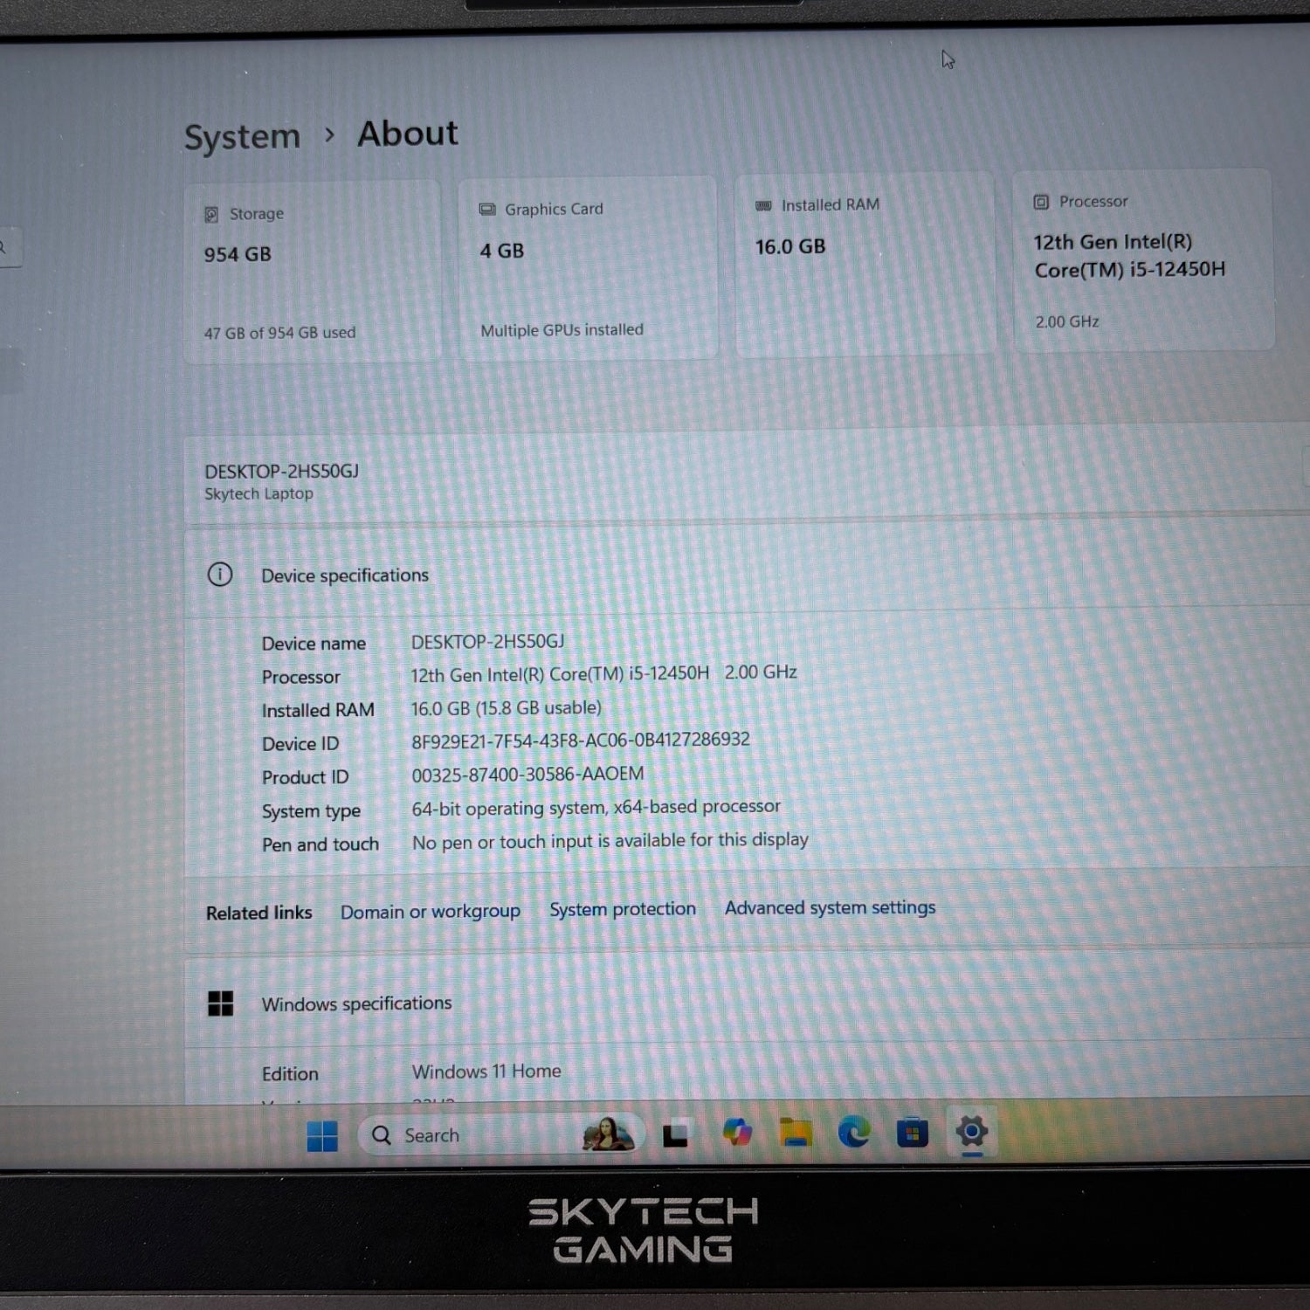Click the Graphics Card icon
Image resolution: width=1310 pixels, height=1310 pixels.
coord(486,210)
